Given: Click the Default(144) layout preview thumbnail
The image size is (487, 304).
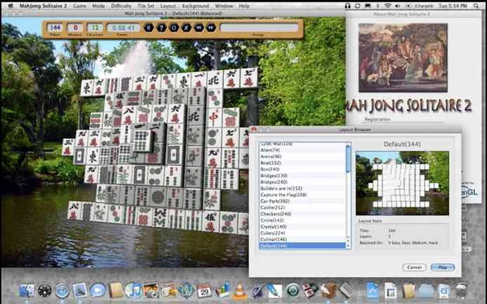Looking at the screenshot, I should 403,183.
